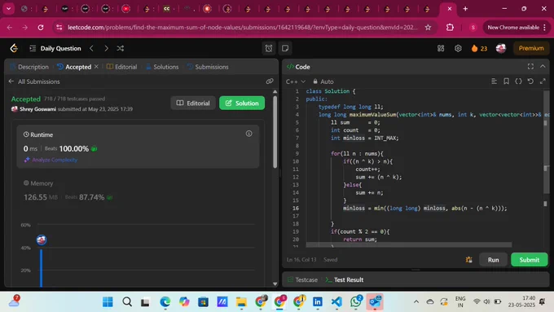Pick a random question with shuffle icon
554x312 pixels.
click(121, 48)
